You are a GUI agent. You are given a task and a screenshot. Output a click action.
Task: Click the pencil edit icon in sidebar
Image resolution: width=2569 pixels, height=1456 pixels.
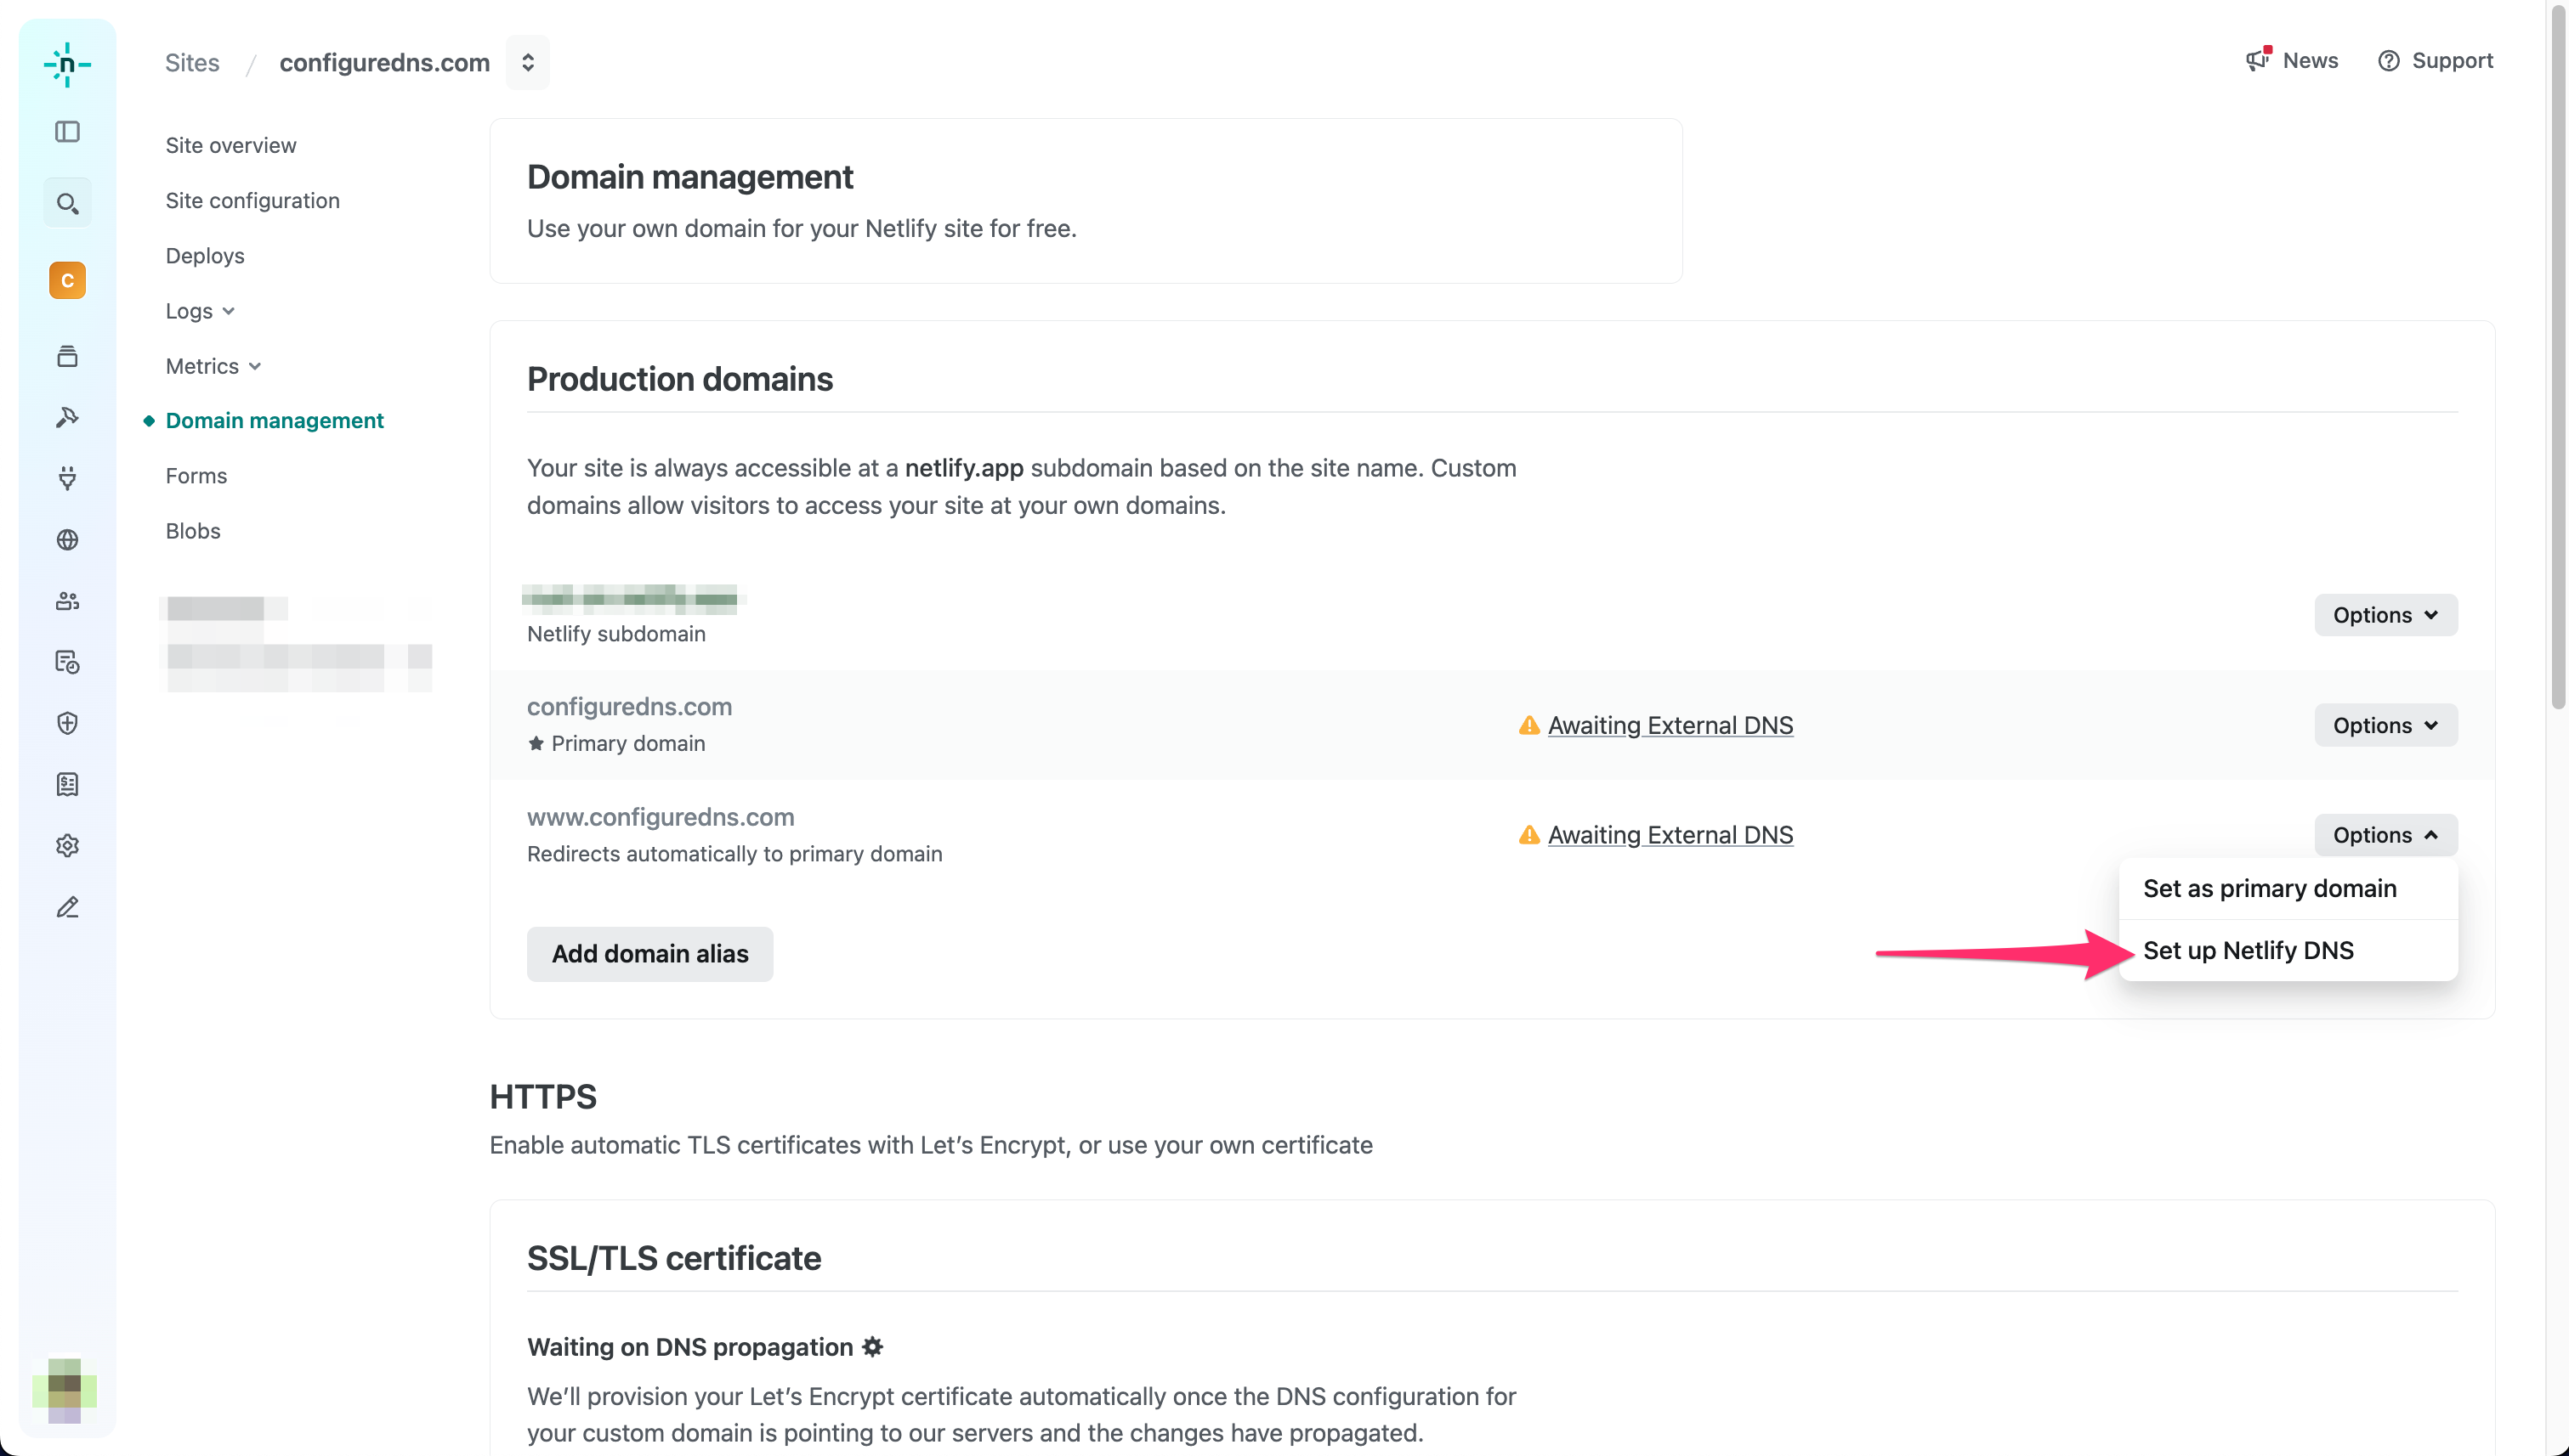point(67,907)
